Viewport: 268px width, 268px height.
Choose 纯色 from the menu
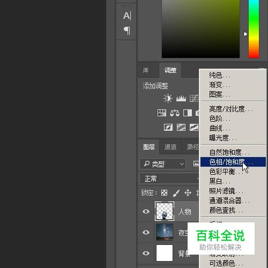233,75
